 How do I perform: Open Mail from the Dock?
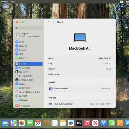(5, 123)
